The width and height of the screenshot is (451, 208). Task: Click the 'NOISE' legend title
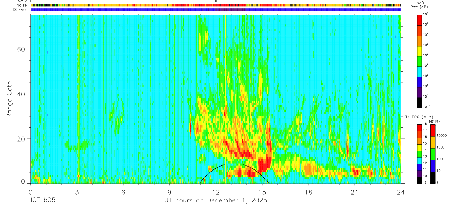[x=434, y=121]
